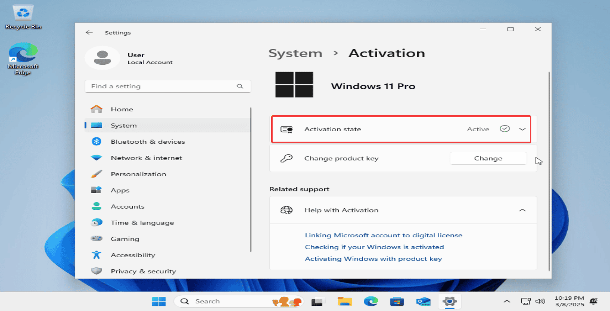Viewport: 610px width, 311px height.
Task: Open Activating Windows with product key link
Action: [373, 259]
